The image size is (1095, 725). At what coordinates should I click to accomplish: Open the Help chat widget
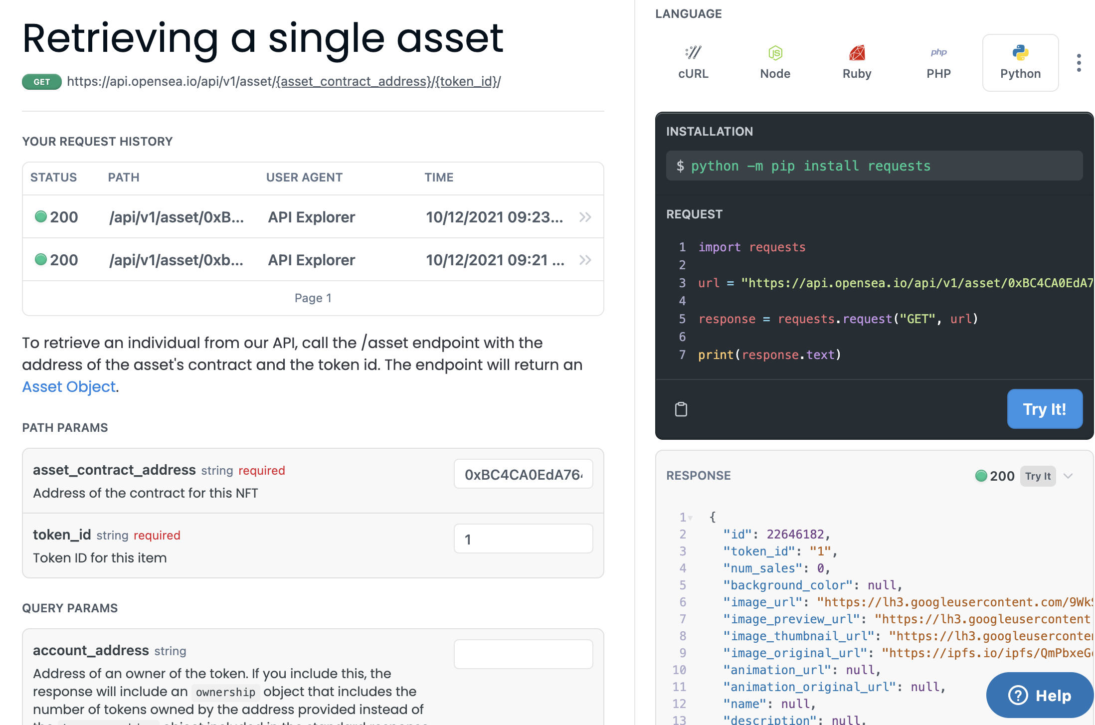tap(1040, 695)
